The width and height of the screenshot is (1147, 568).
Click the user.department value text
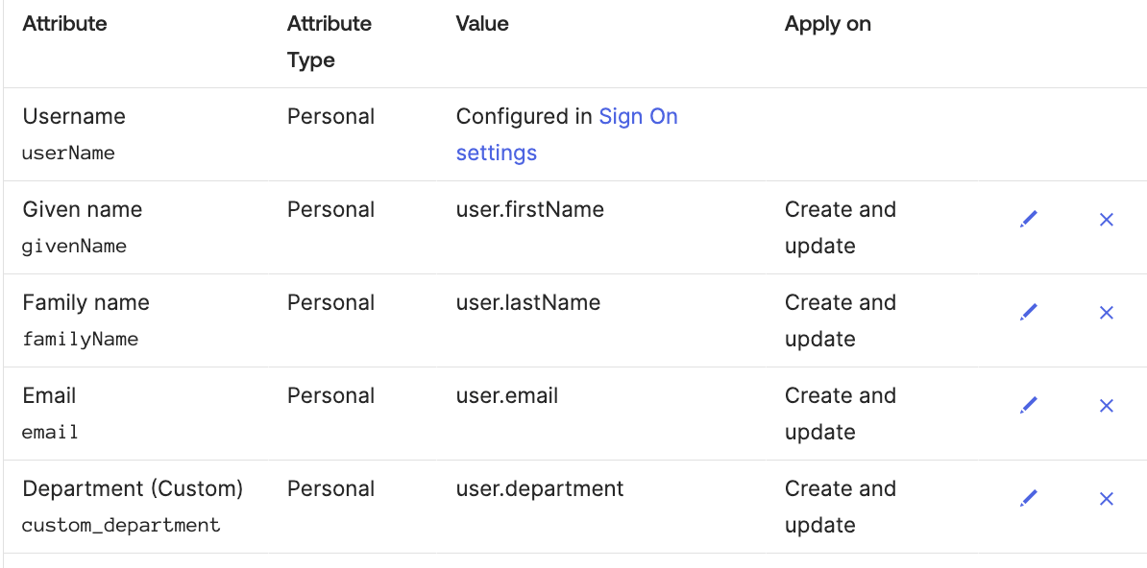coord(539,488)
